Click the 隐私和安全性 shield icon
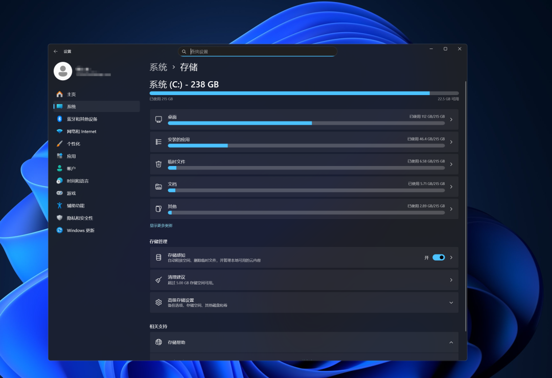The height and width of the screenshot is (378, 552). point(59,218)
